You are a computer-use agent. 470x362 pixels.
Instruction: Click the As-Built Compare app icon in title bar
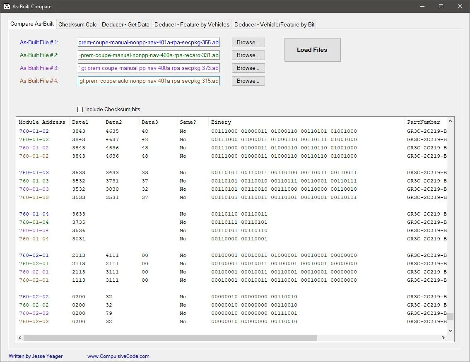(7, 6)
